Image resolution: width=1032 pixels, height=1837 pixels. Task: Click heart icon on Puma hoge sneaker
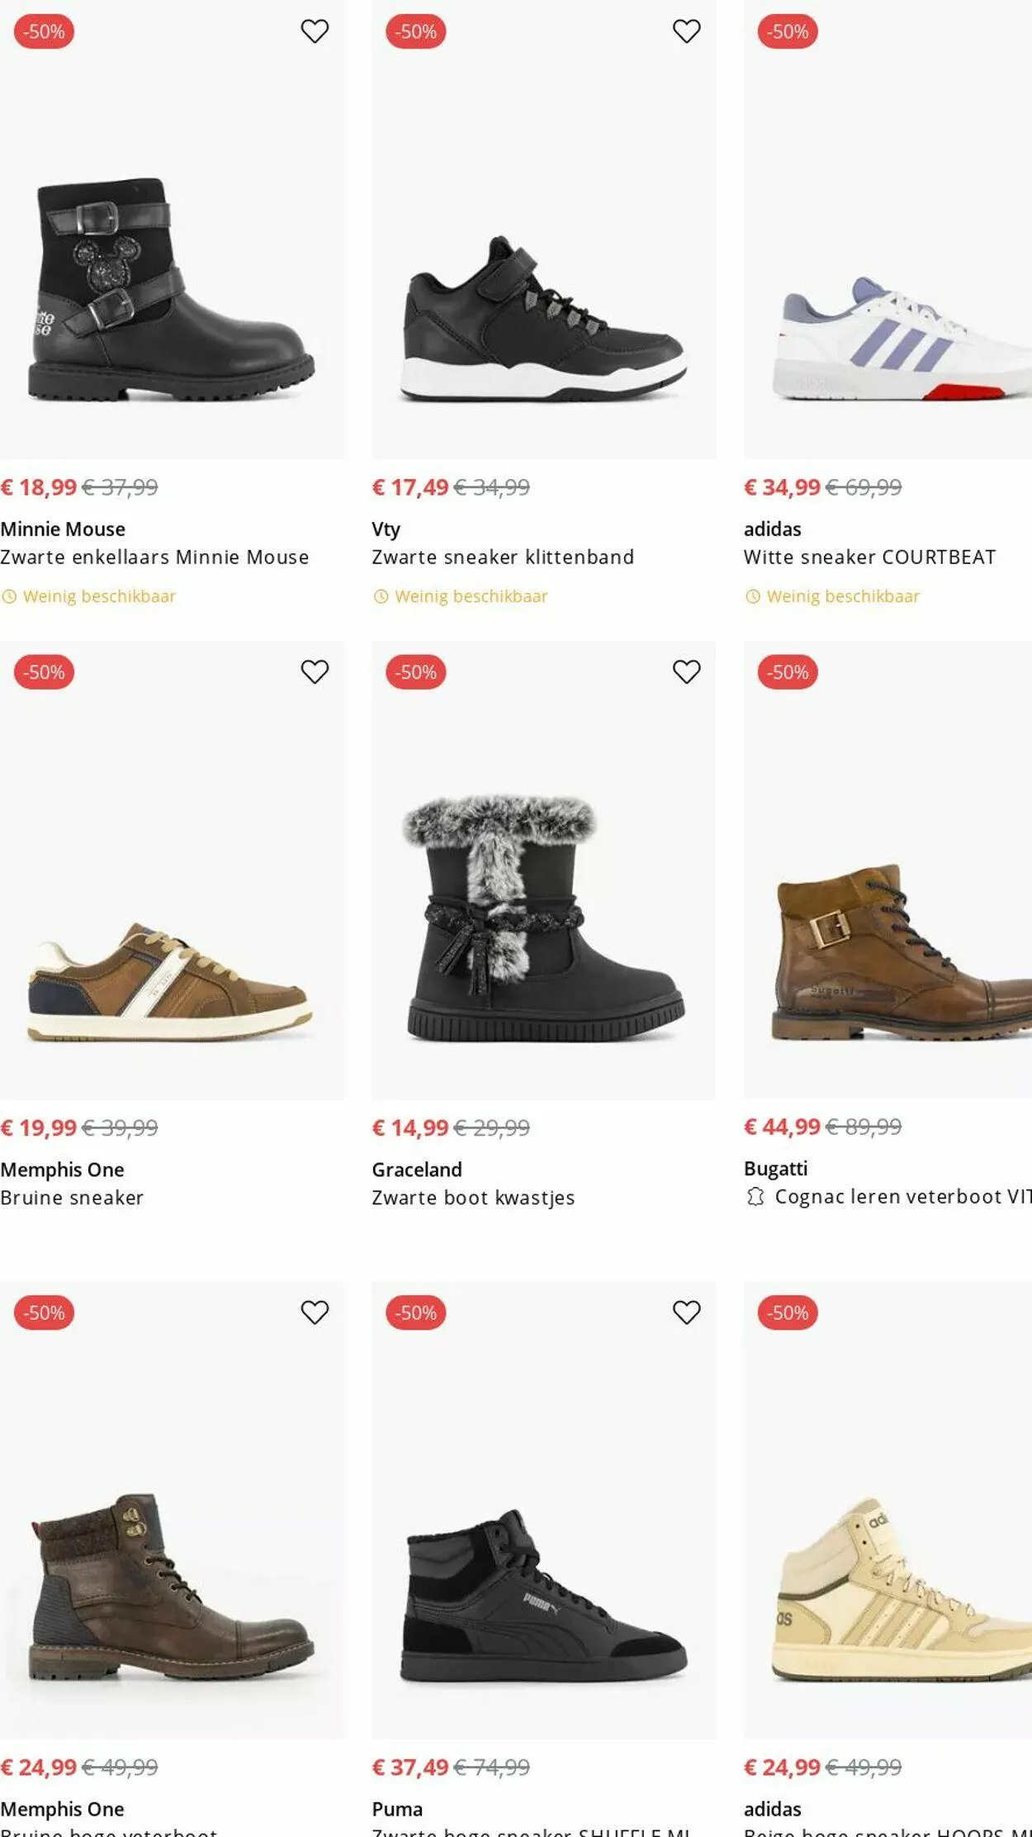point(686,1312)
